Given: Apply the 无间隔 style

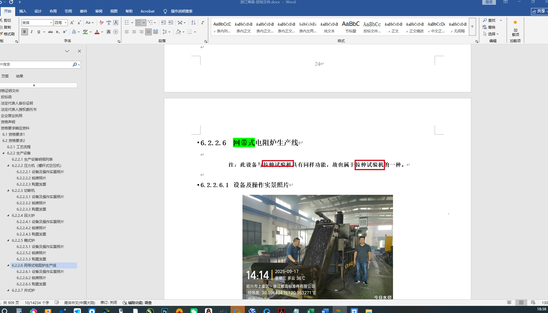Looking at the screenshot, I should [458, 27].
